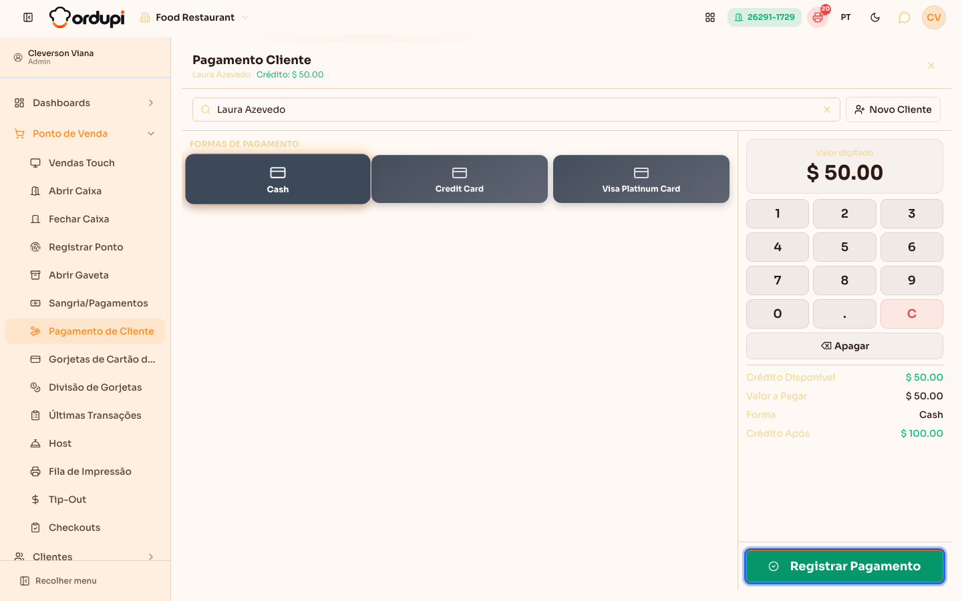Viewport: 962px width, 601px height.
Task: Open Fechar Caixa
Action: click(85, 219)
